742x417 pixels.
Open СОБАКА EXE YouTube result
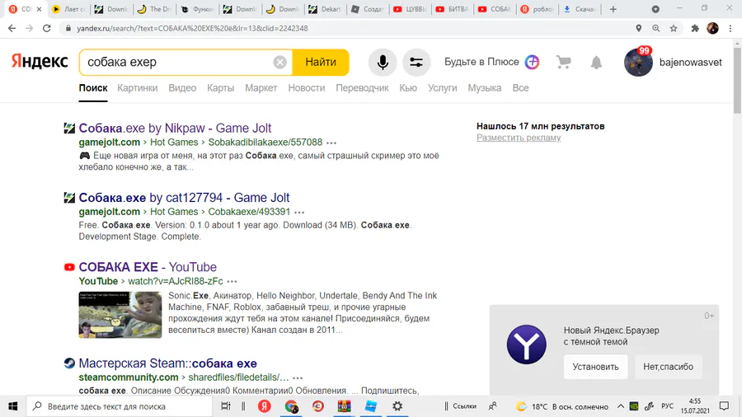point(148,267)
